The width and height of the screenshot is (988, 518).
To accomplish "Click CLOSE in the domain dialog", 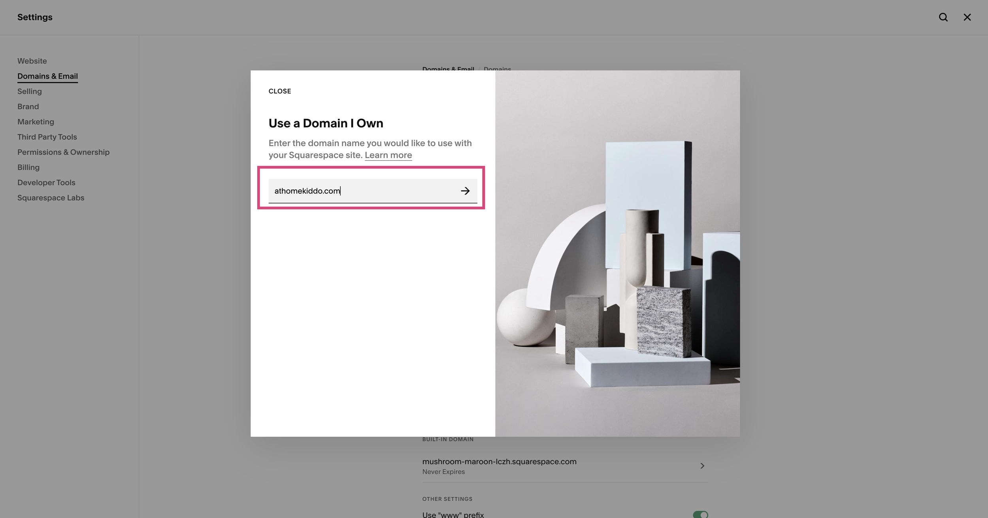I will click(279, 91).
